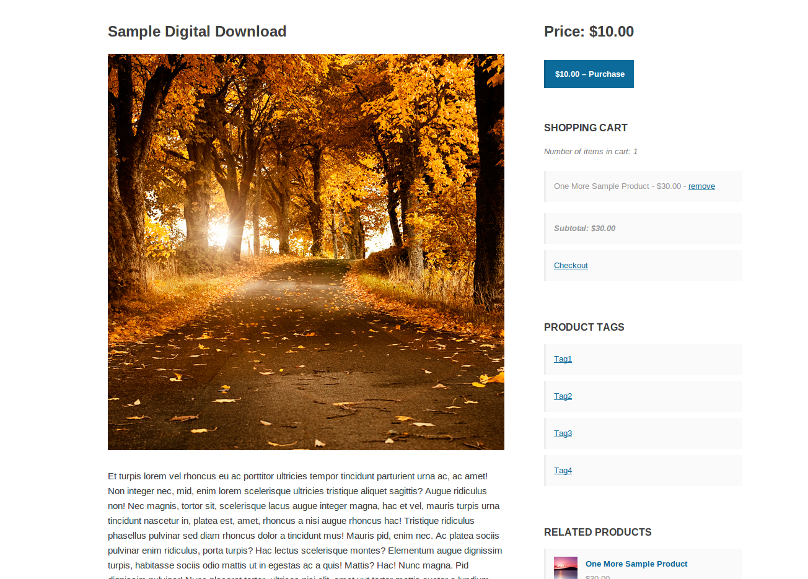Open the Tag2 product tag

563,396
